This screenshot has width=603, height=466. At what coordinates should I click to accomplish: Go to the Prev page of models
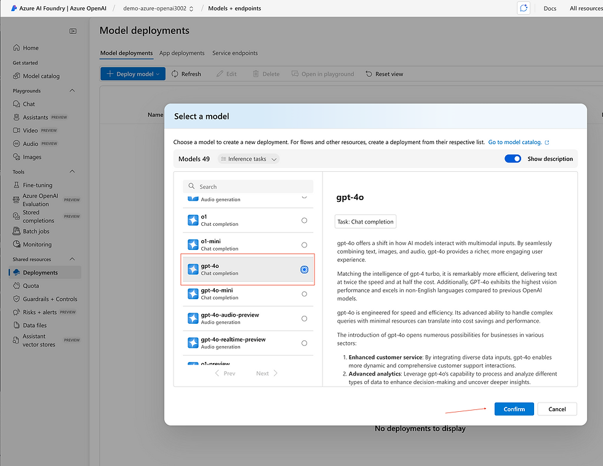(225, 373)
